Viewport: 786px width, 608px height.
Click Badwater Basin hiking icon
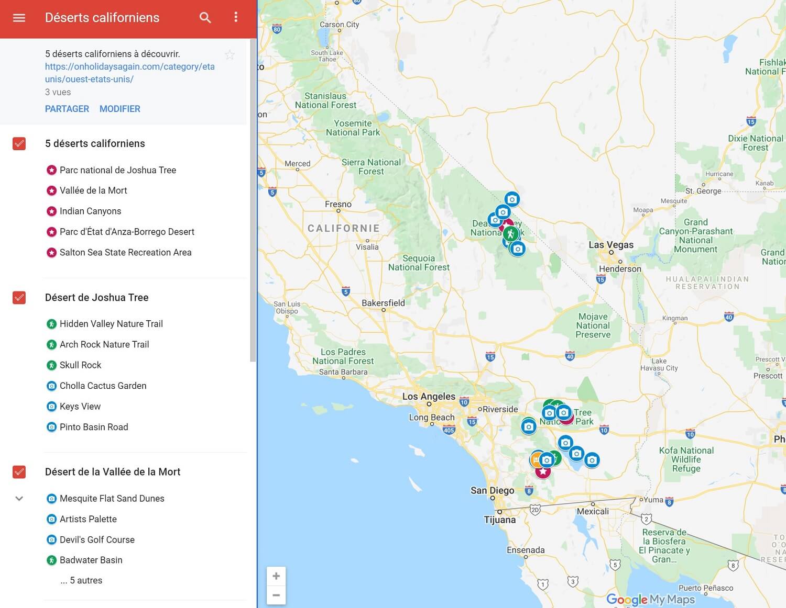tap(51, 560)
